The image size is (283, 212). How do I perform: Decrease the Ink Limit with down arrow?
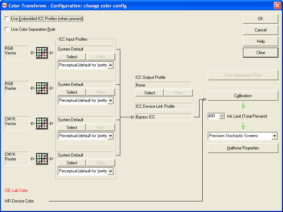click(222, 118)
